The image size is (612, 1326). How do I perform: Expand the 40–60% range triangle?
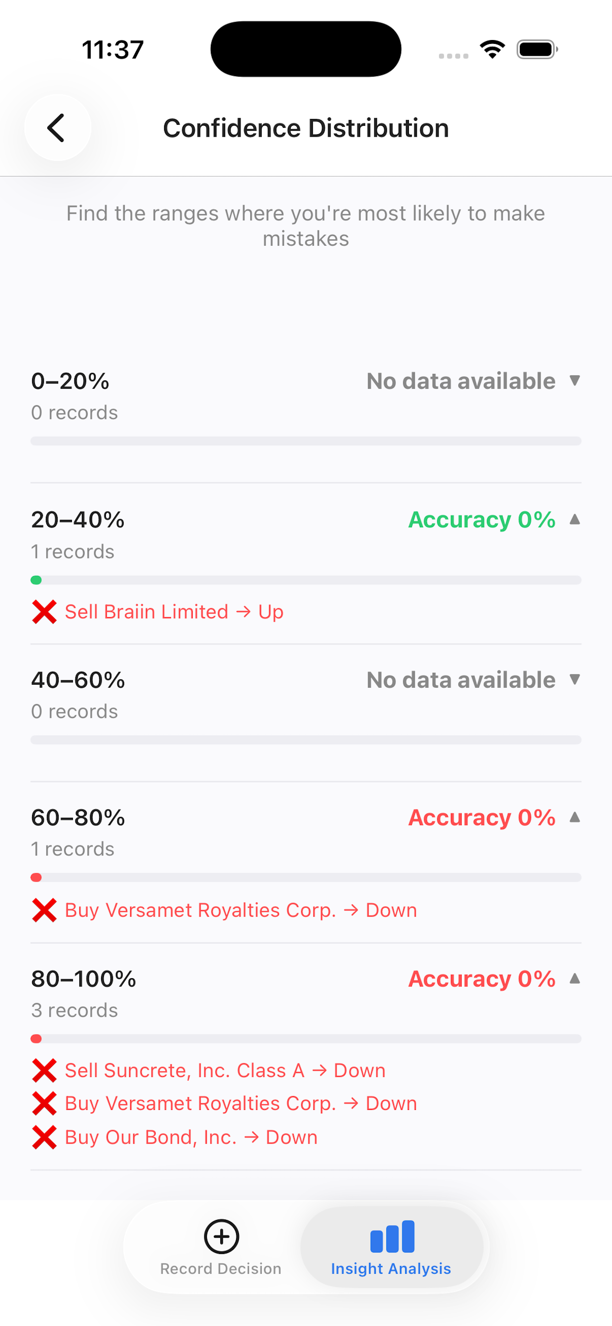pos(575,679)
